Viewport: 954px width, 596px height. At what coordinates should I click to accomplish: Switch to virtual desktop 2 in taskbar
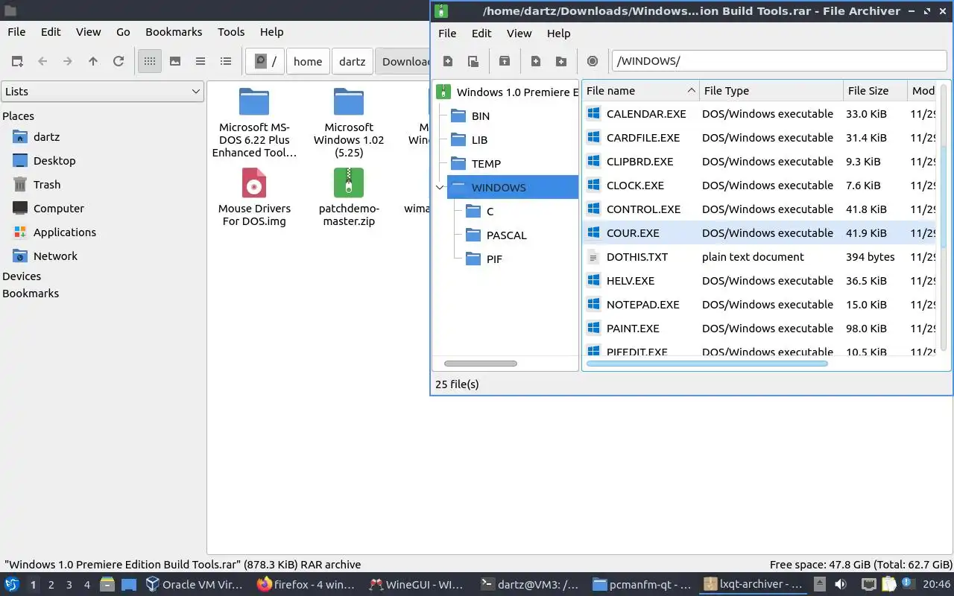coord(51,585)
